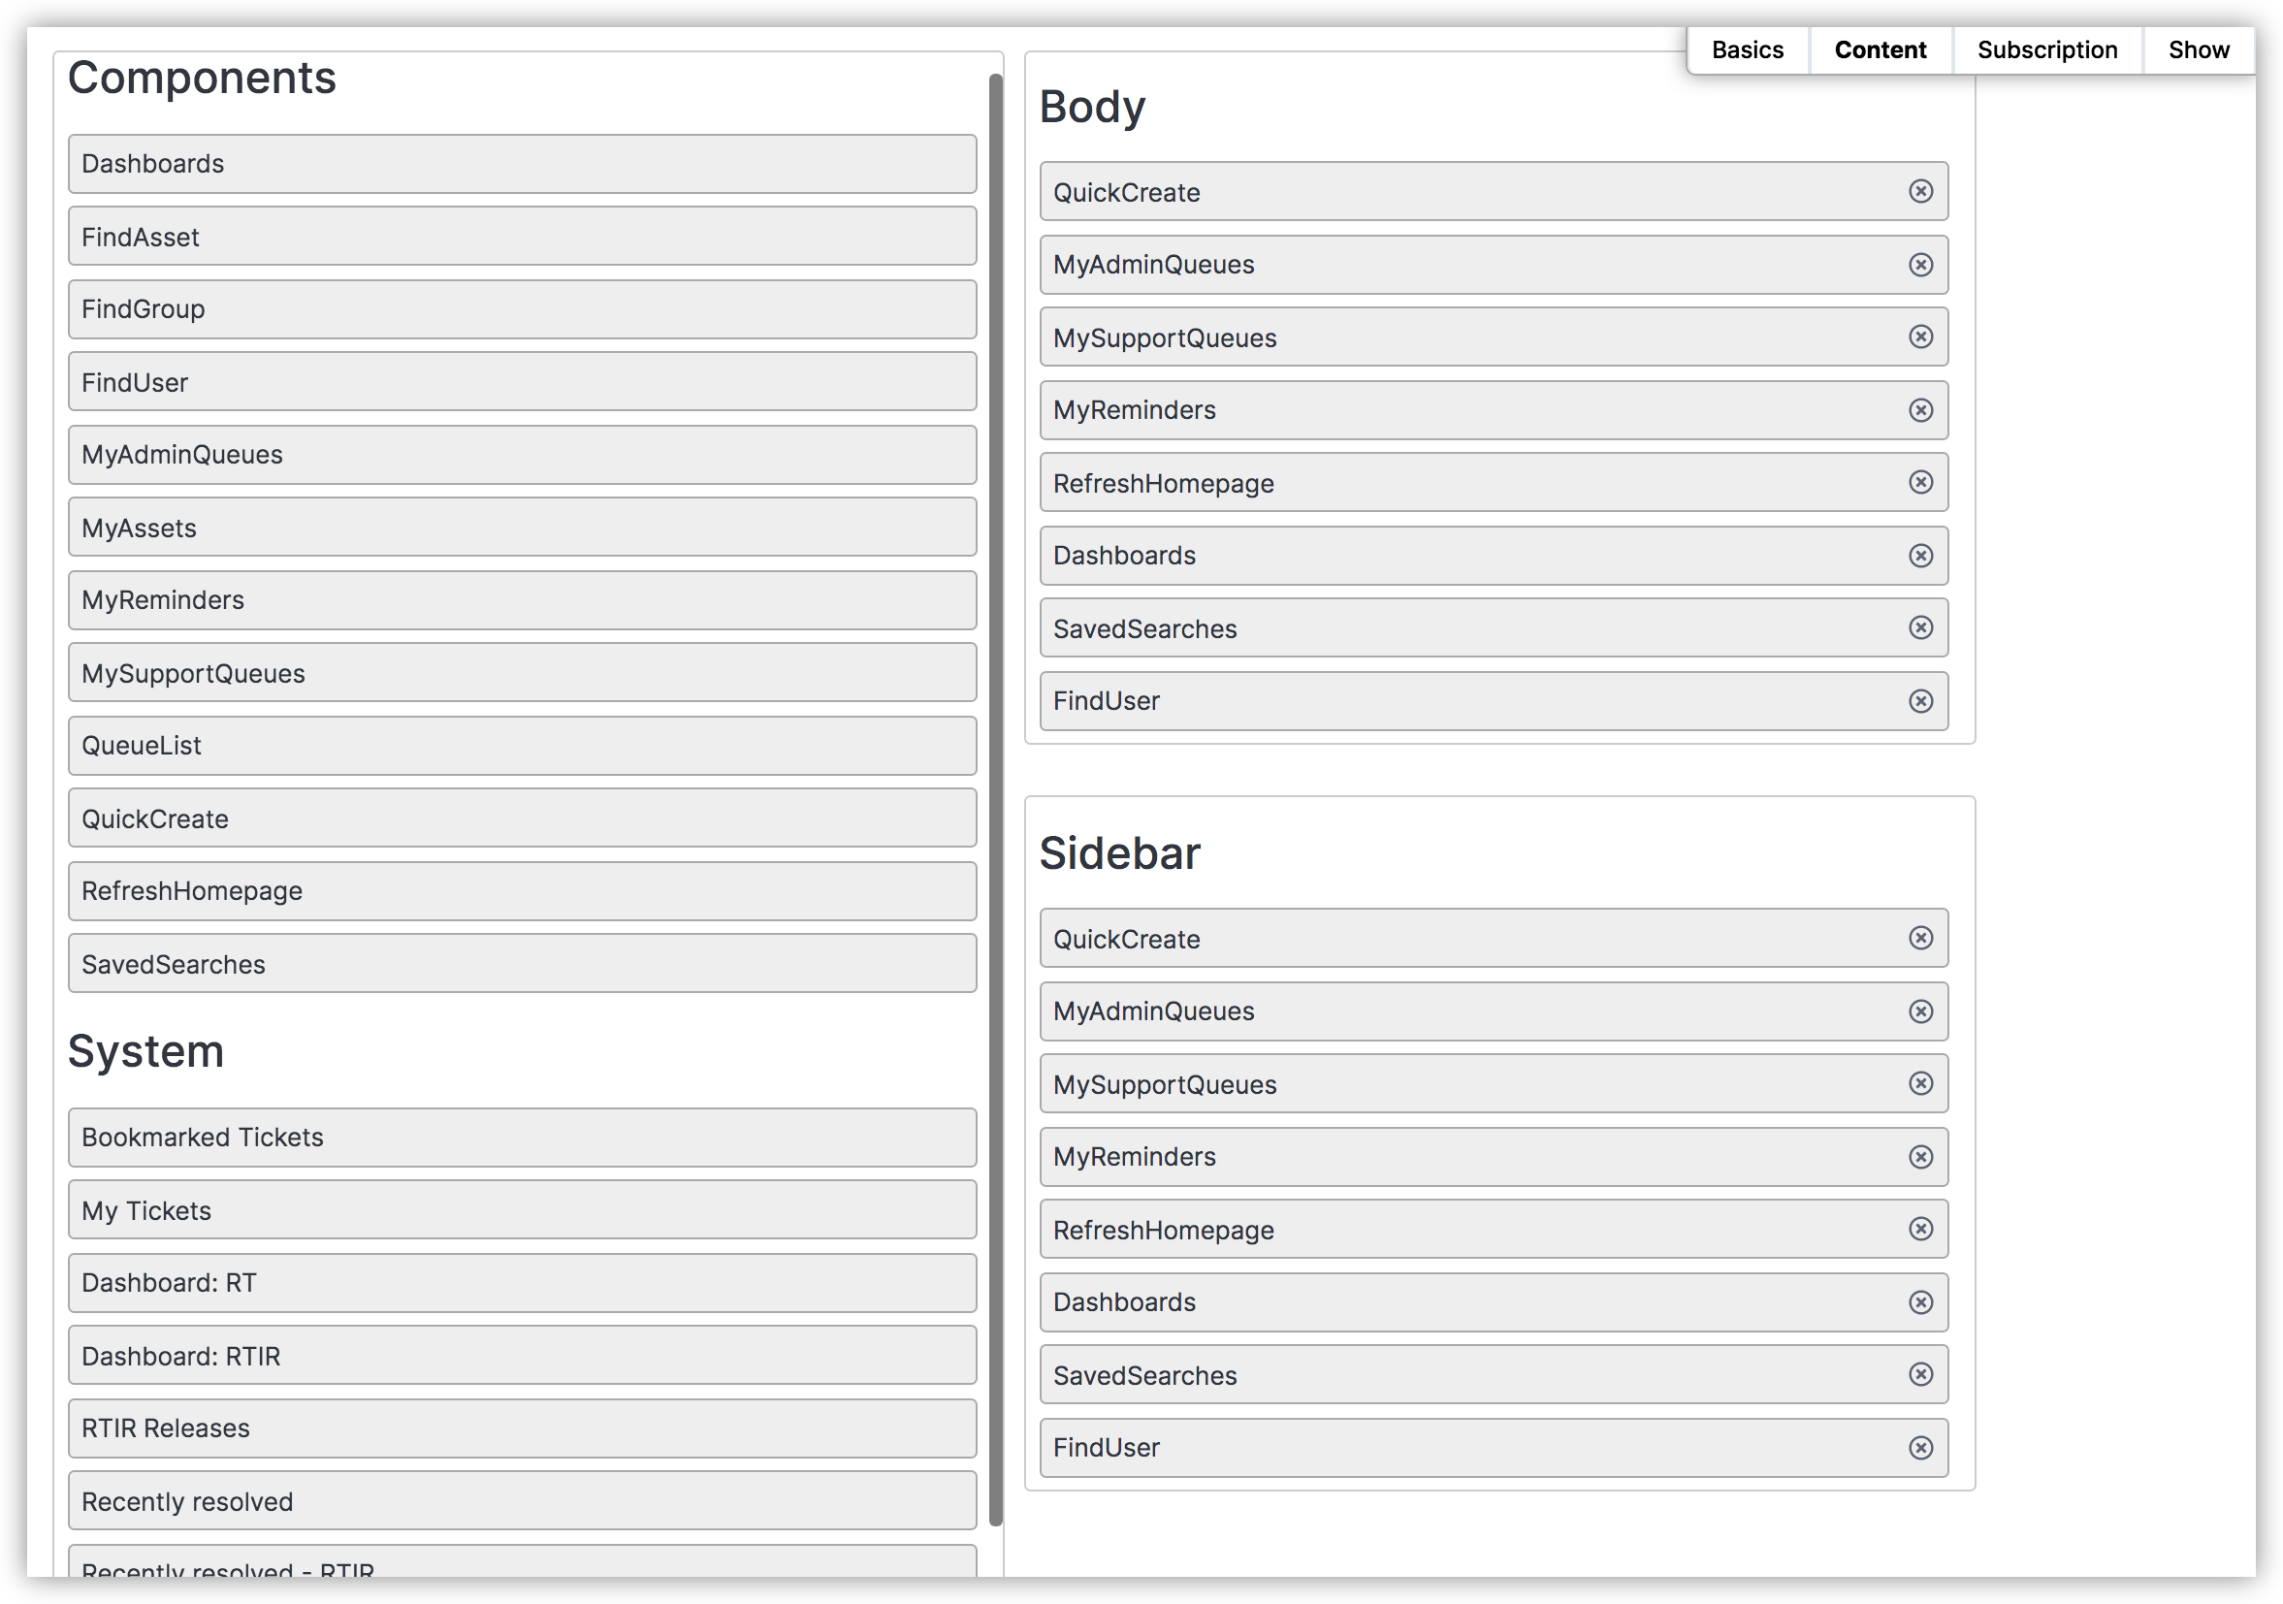2283x1604 pixels.
Task: Remove RefreshHomepage from the Body section
Action: [1920, 482]
